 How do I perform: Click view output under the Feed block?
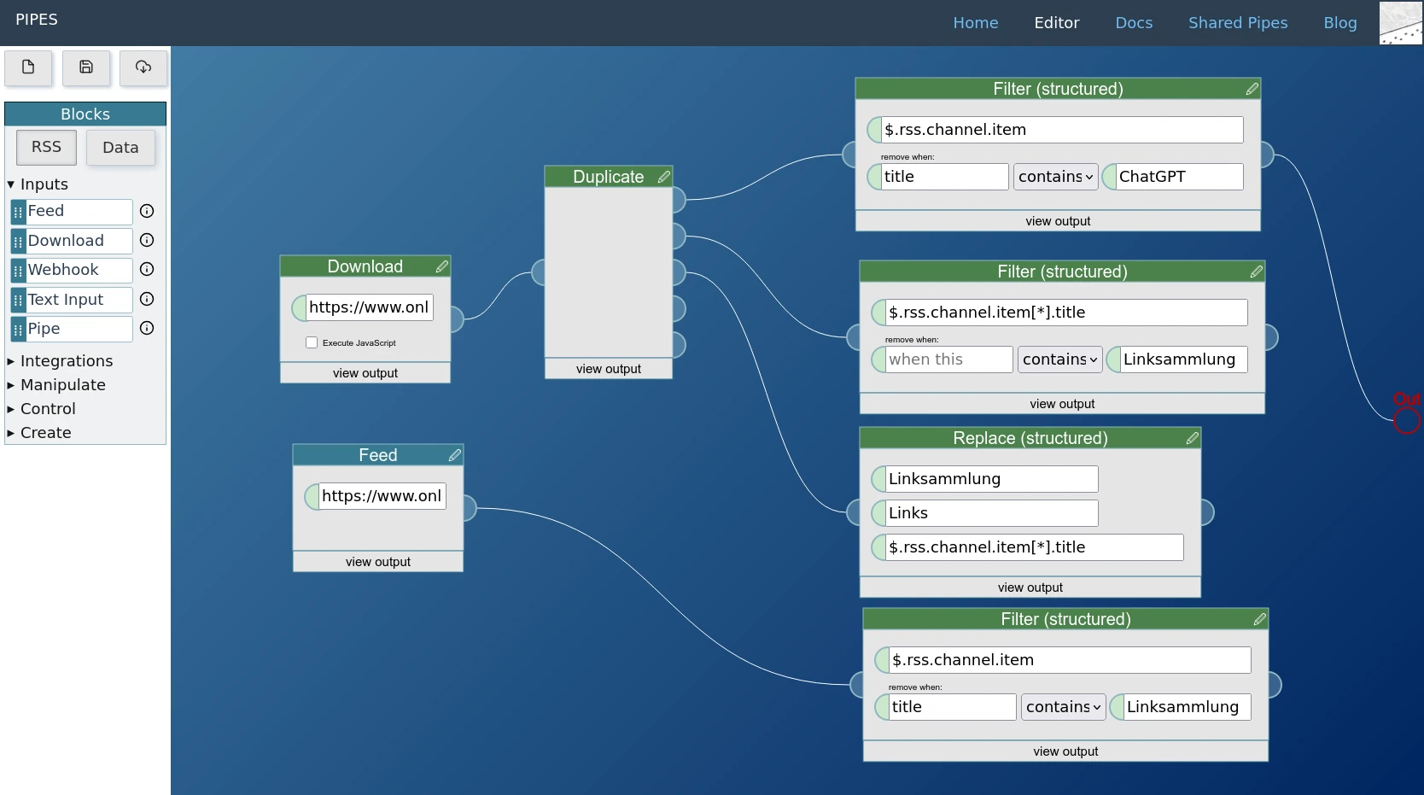(x=377, y=562)
